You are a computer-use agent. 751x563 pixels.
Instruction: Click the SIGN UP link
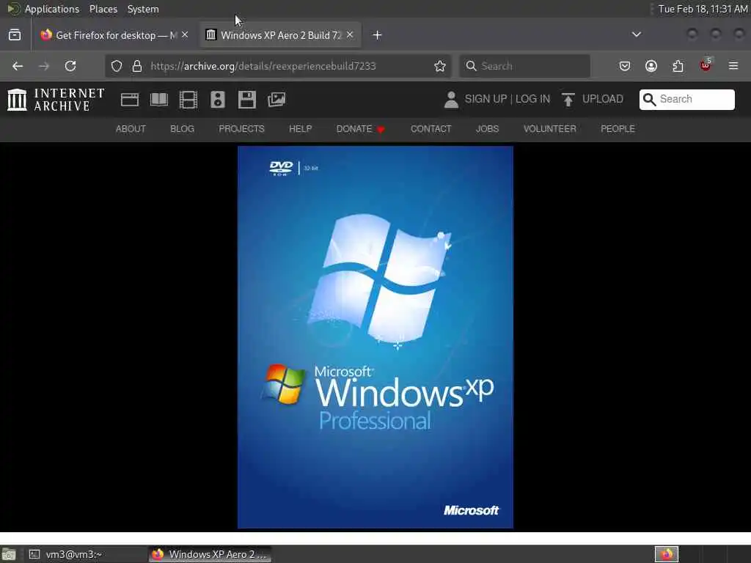click(x=486, y=99)
